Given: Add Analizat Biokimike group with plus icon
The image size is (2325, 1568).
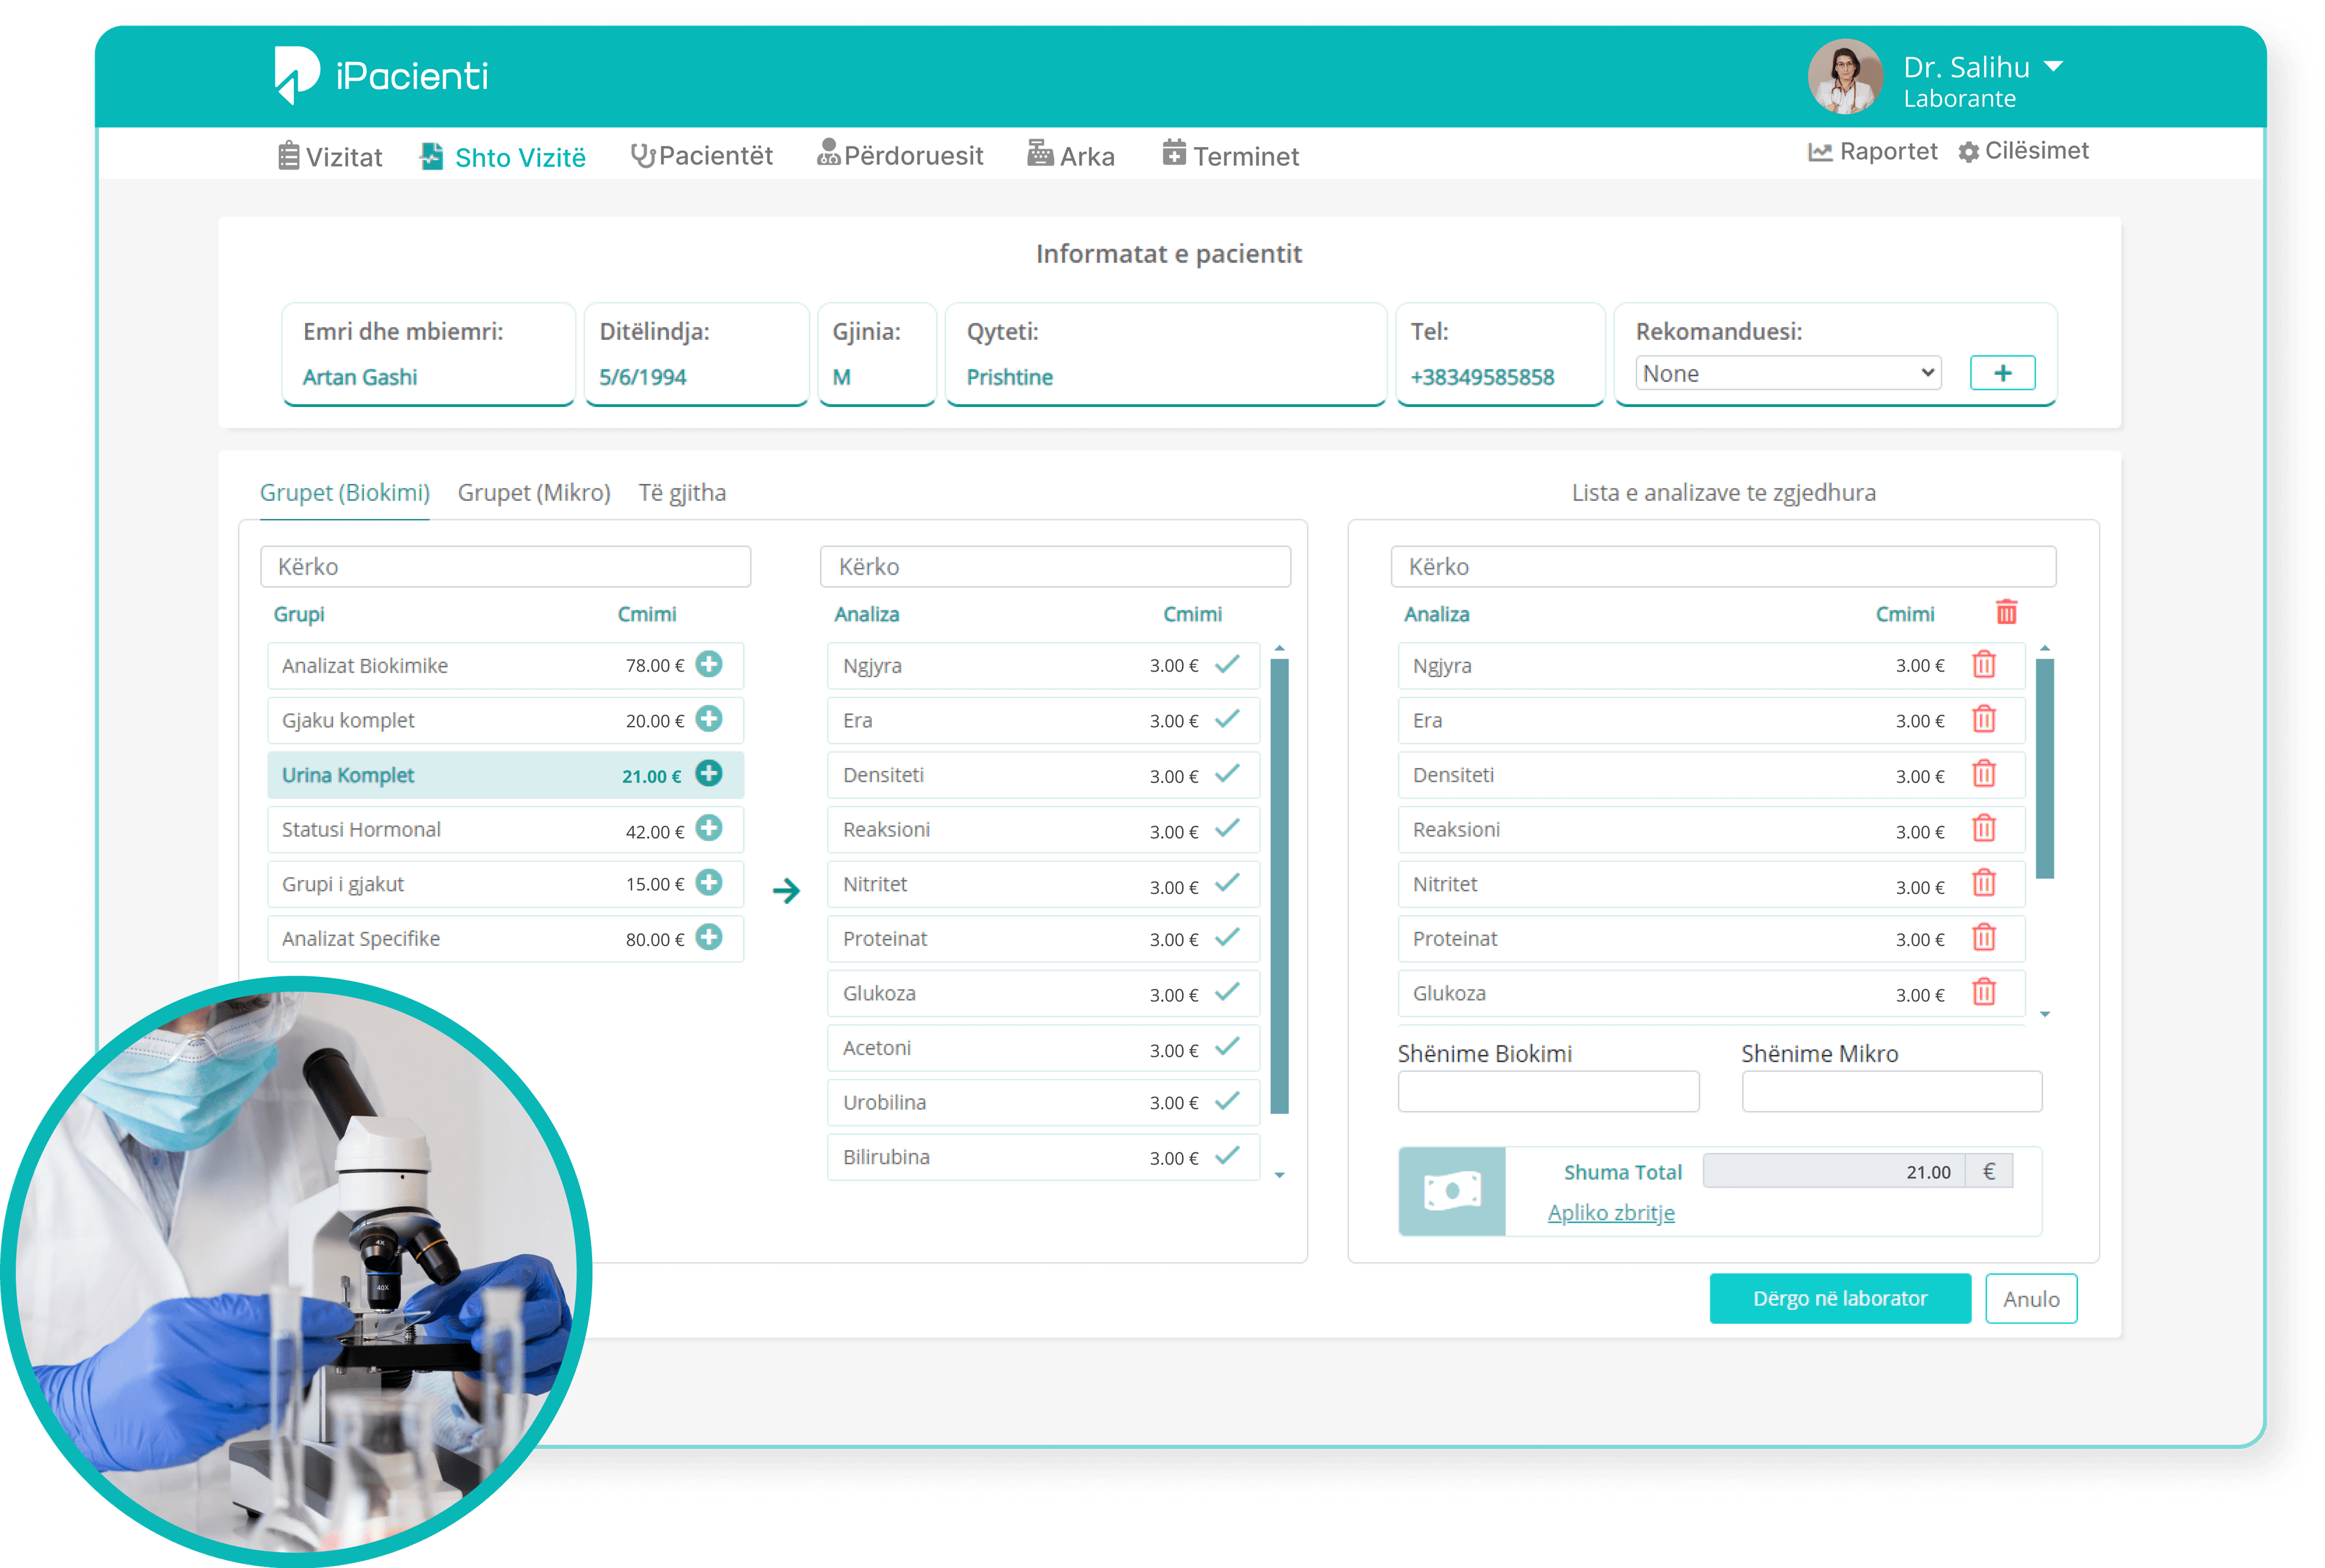Looking at the screenshot, I should point(708,664).
